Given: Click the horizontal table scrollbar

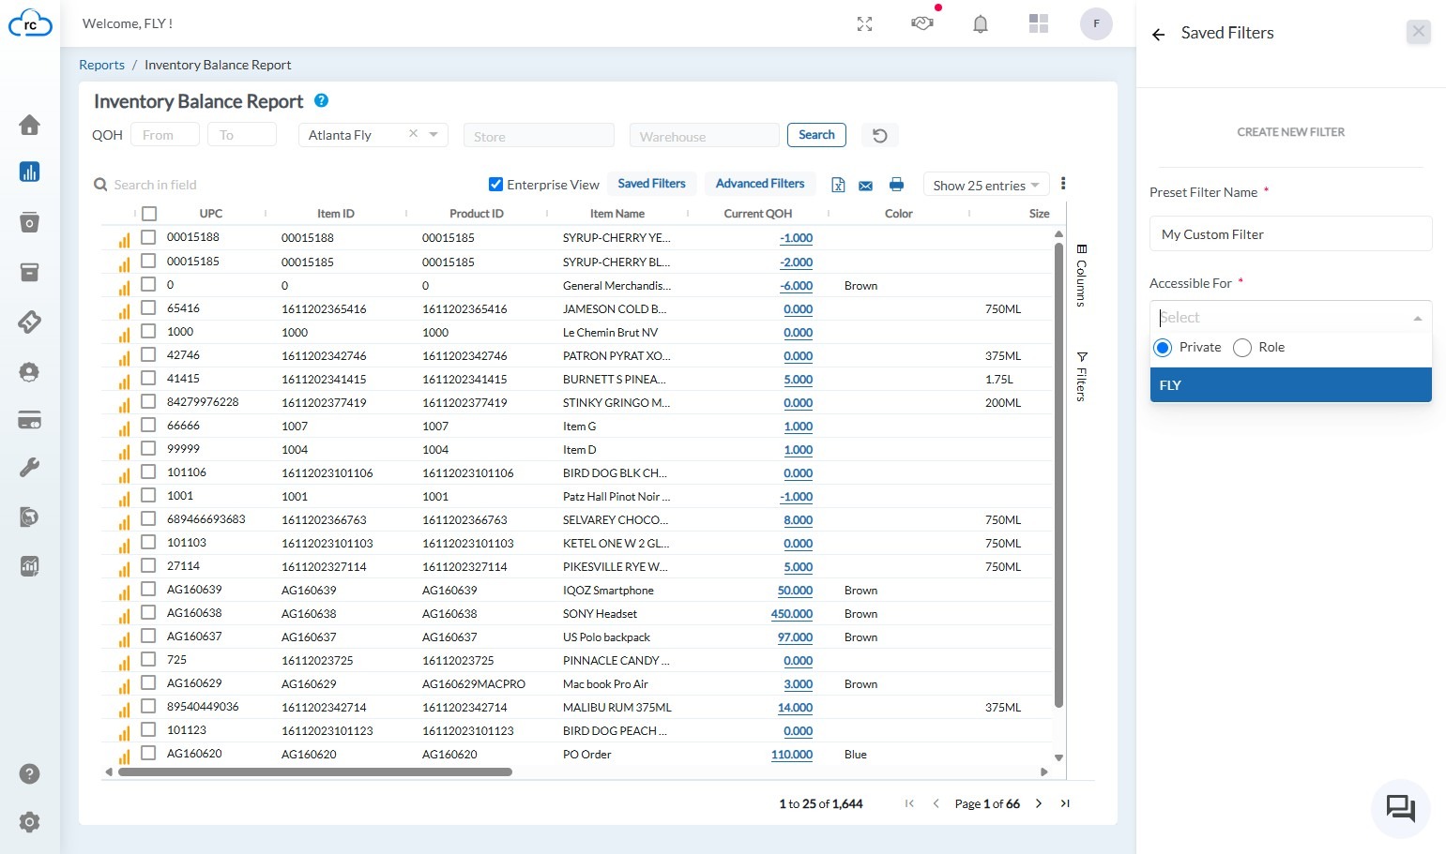Looking at the screenshot, I should 315,772.
